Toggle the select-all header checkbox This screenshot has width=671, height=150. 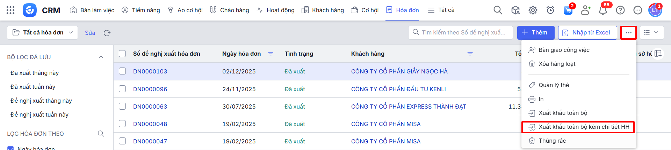click(x=122, y=54)
